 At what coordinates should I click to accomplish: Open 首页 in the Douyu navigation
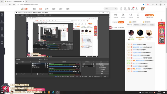coord(34,9)
